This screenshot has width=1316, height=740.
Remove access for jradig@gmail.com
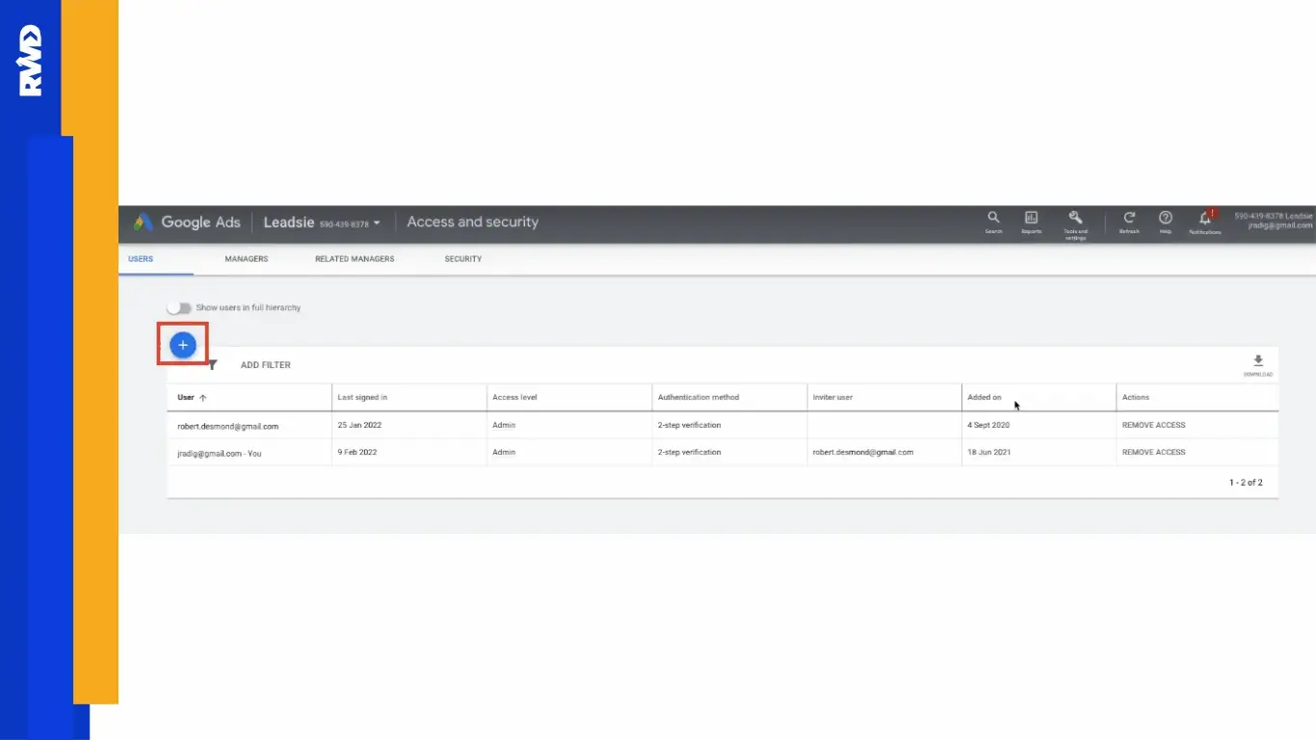coord(1153,452)
